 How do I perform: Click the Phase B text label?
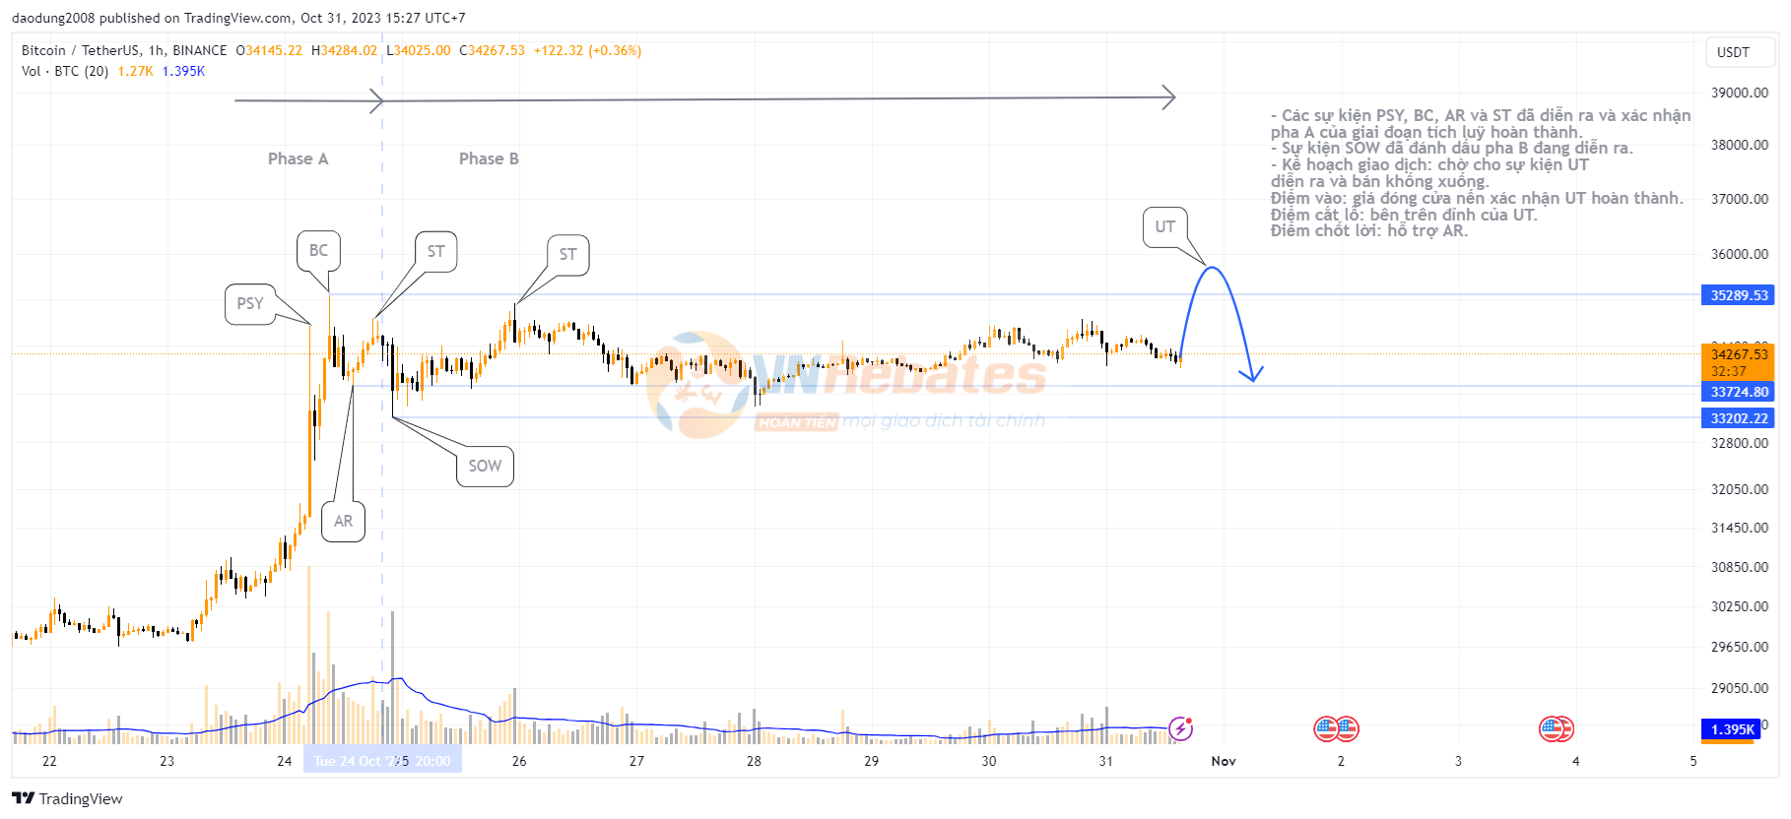coord(489,158)
